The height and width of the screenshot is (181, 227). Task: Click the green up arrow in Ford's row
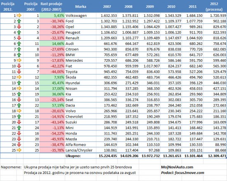click(x=19, y=21)
